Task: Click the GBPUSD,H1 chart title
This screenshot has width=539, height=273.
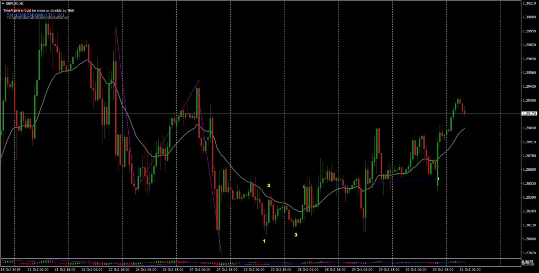Action: (x=15, y=3)
